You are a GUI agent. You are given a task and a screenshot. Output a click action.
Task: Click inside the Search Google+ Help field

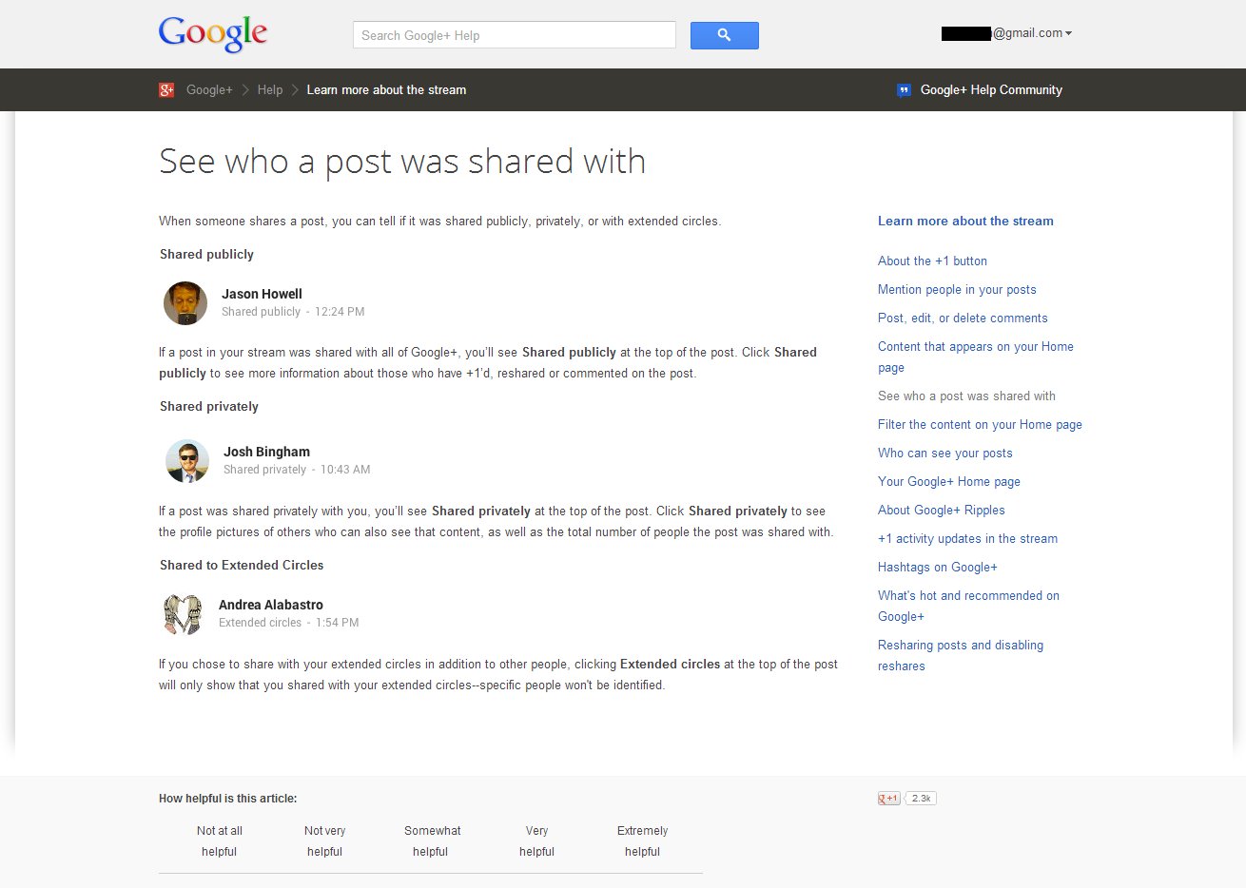point(514,34)
